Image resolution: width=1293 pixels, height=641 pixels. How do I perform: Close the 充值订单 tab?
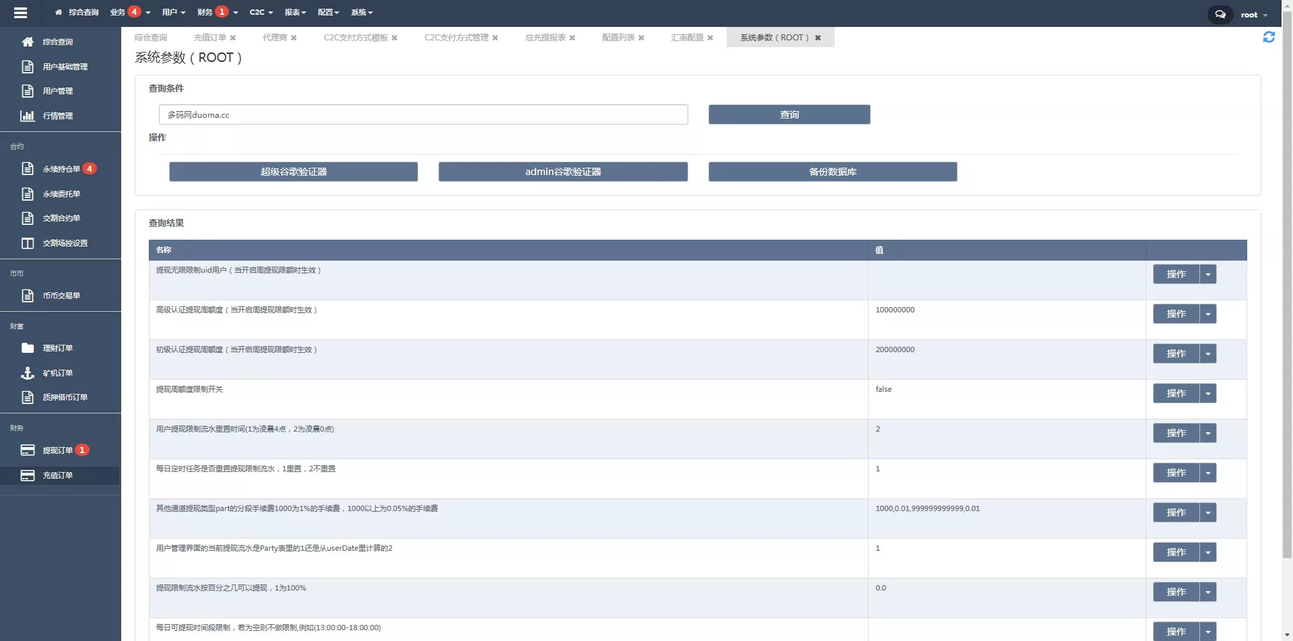(x=233, y=38)
